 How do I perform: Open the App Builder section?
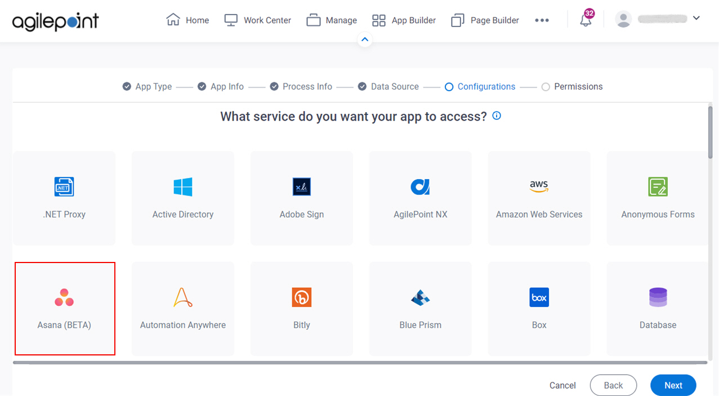coord(403,20)
